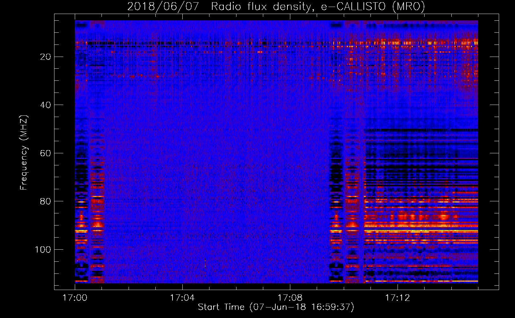Click the 'Start Time (07-Jun-18 16:59:37)' x-axis label
The image size is (515, 318).
(x=276, y=307)
